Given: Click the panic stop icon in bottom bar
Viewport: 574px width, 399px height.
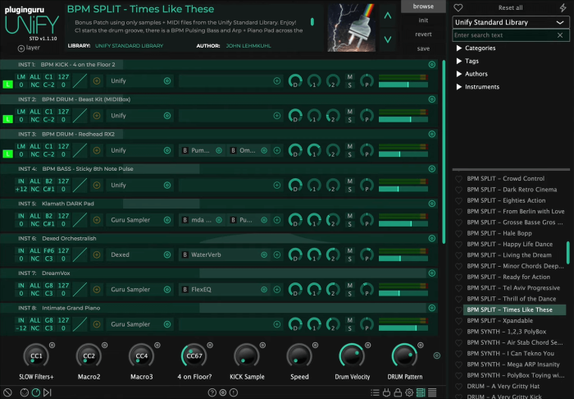Looking at the screenshot, I should (x=7, y=392).
